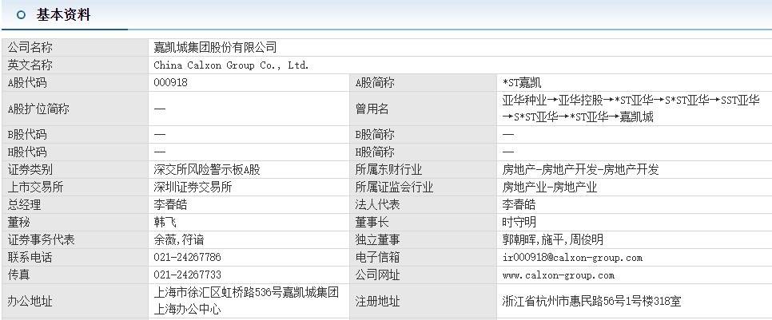This screenshot has height=320, width=772.
Task: Select the 公司网址 label
Action: [x=378, y=275]
